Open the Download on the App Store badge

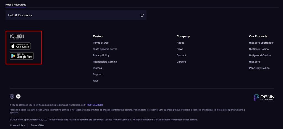pyautogui.click(x=20, y=46)
